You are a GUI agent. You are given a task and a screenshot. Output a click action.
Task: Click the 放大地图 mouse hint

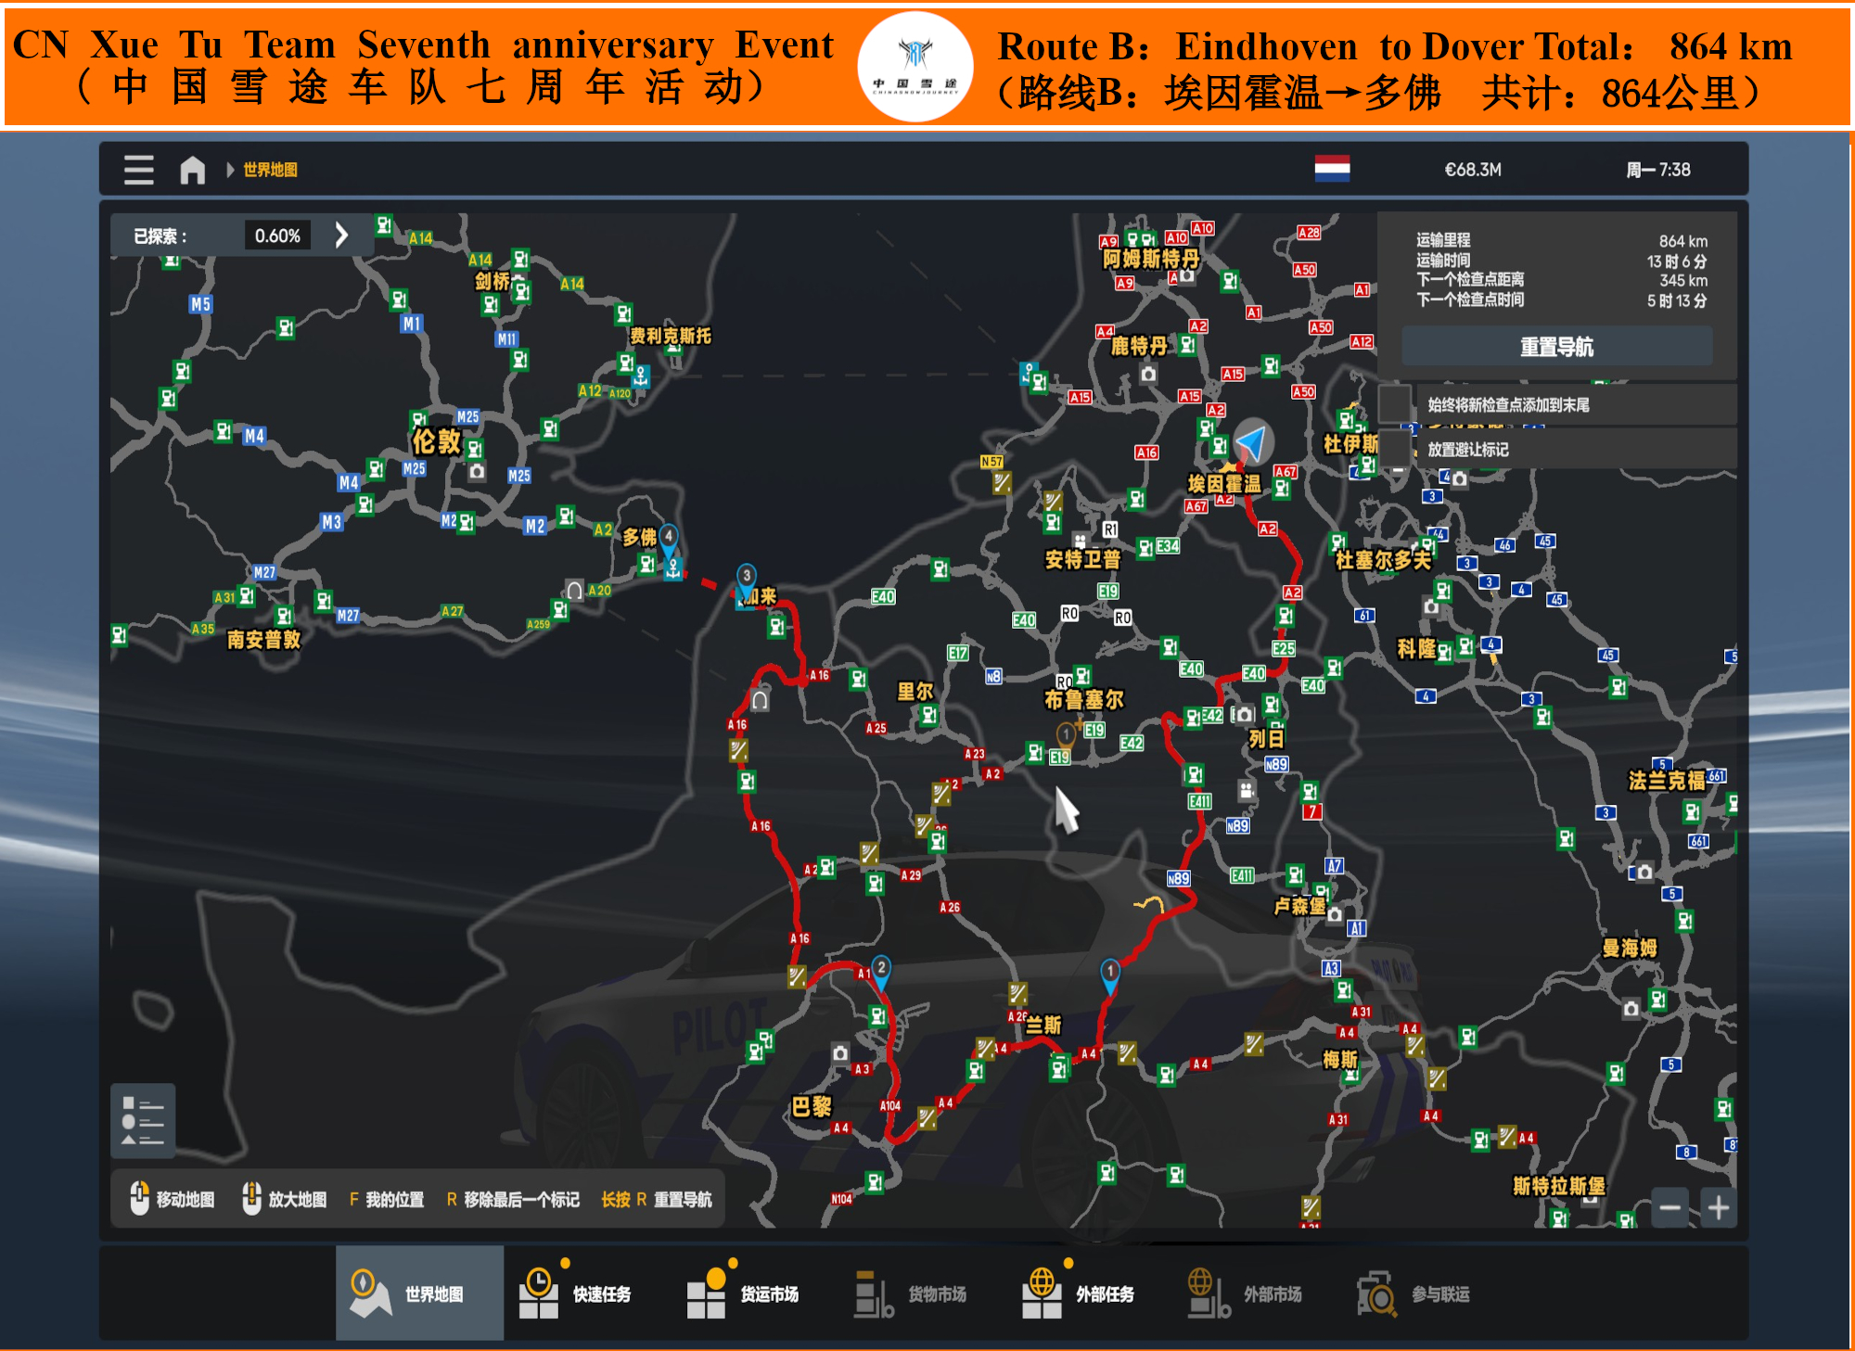[285, 1198]
